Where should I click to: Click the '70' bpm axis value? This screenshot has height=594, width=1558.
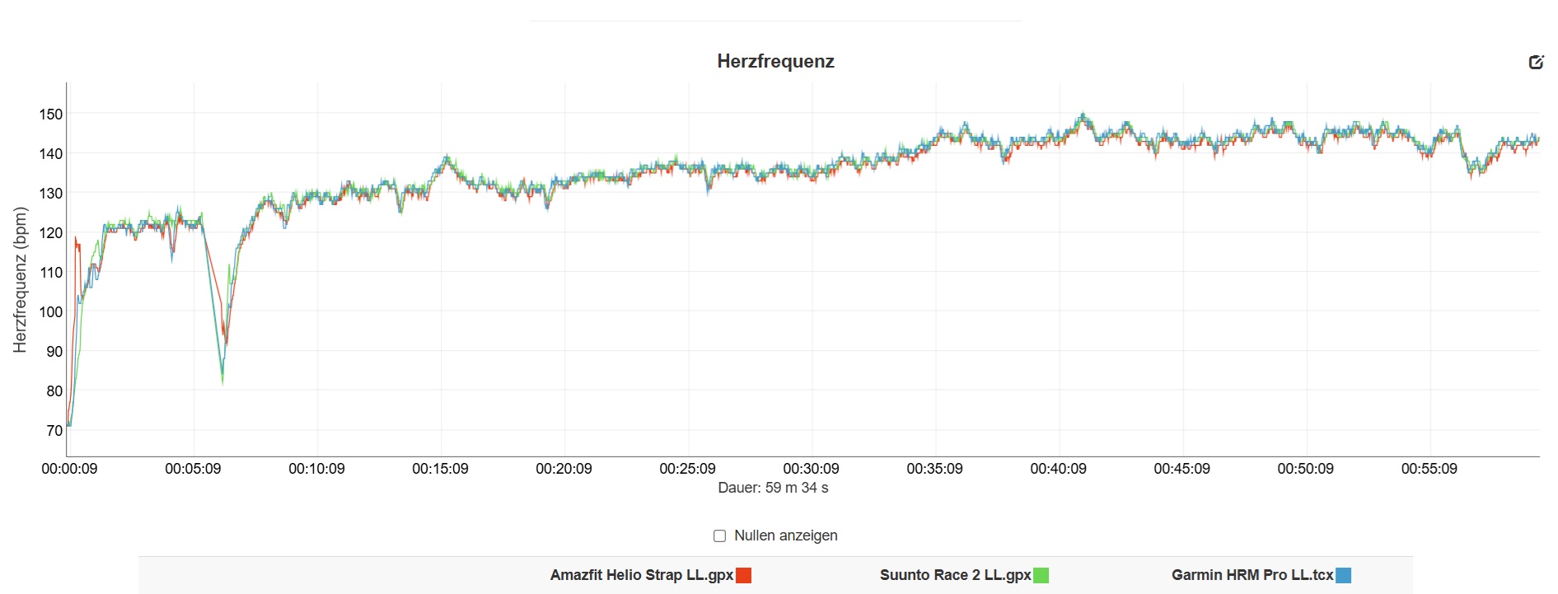tap(54, 431)
